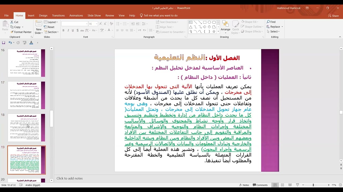Image resolution: width=343 pixels, height=192 pixels.
Task: Apply font color from quick access toolbar
Action: [31, 43]
